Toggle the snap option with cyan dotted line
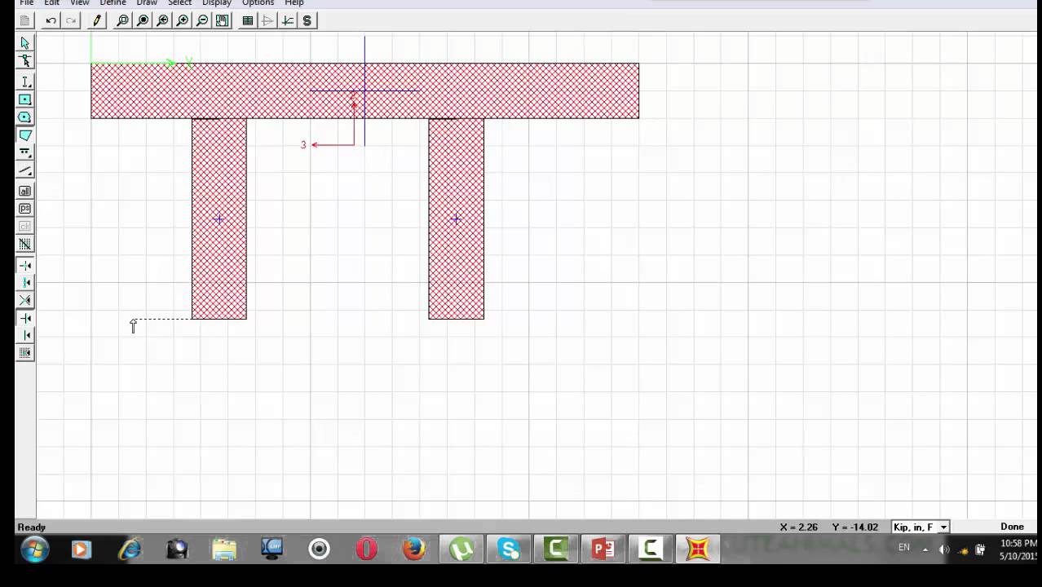Viewport: 1042px width, 587px height. click(x=25, y=283)
